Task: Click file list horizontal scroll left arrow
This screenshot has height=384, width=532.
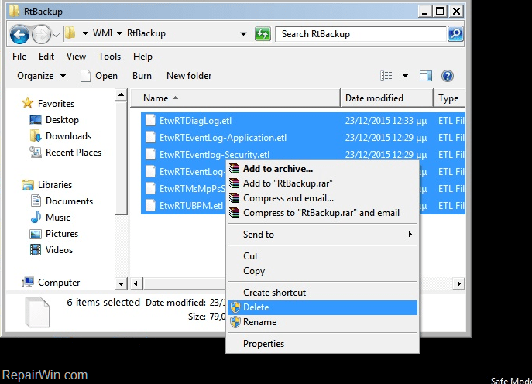Action: [136, 283]
